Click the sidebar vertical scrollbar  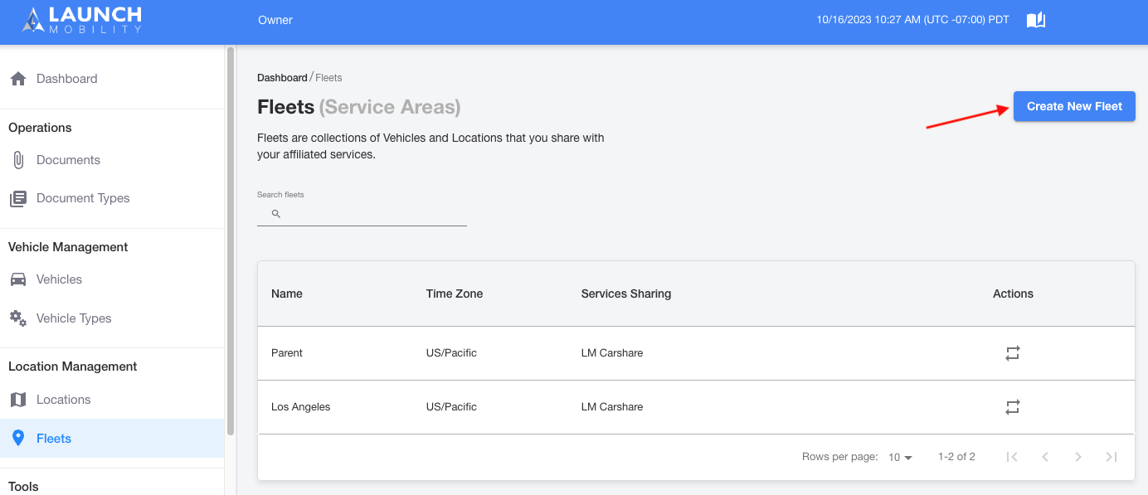coord(230,240)
